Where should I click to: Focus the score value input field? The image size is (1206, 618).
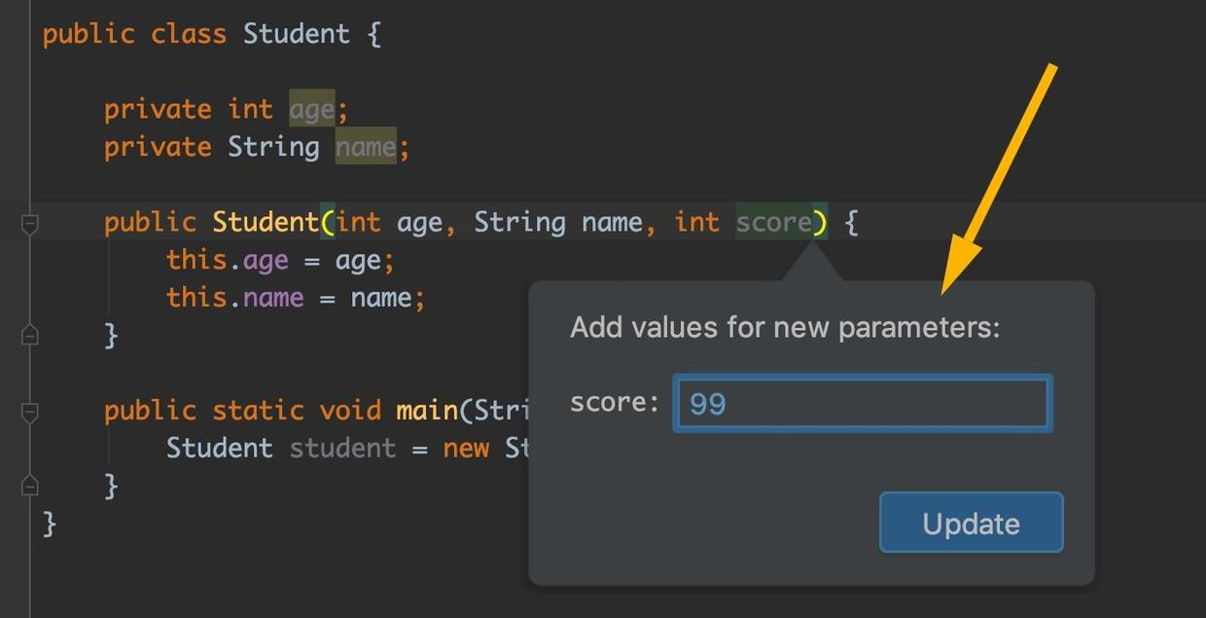point(862,403)
